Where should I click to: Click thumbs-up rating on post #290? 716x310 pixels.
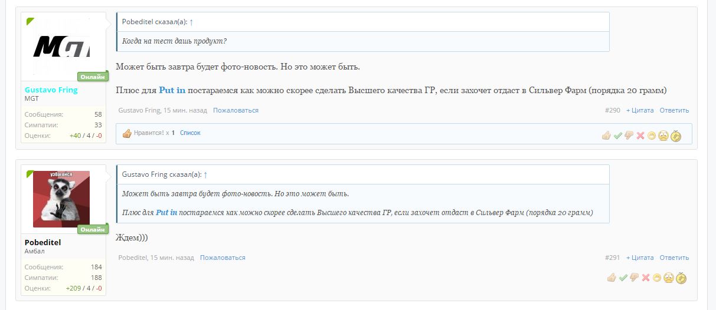[x=606, y=136]
